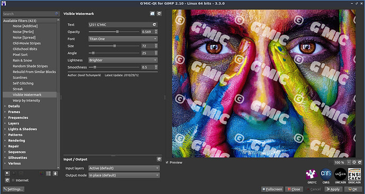Select the Self Glitching filter

click(23, 83)
